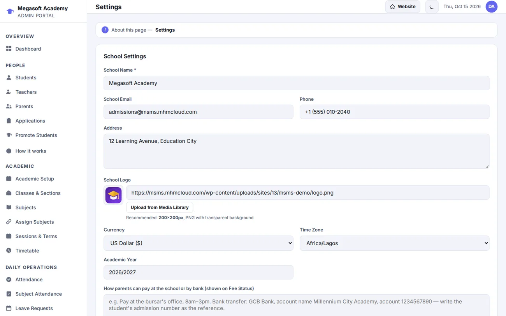Select Timetable in the sidebar
This screenshot has height=316, width=506.
(x=27, y=251)
